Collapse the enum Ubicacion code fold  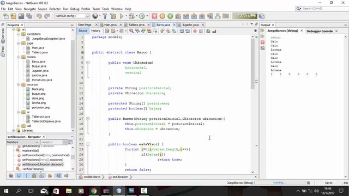coord(88,63)
